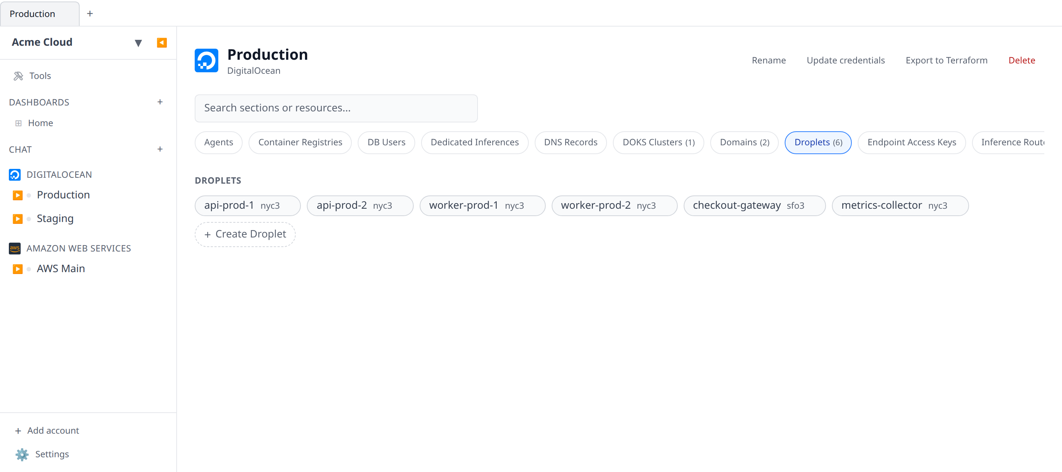This screenshot has width=1062, height=472.
Task: Select the Droplets (6) section chip
Action: pyautogui.click(x=818, y=142)
